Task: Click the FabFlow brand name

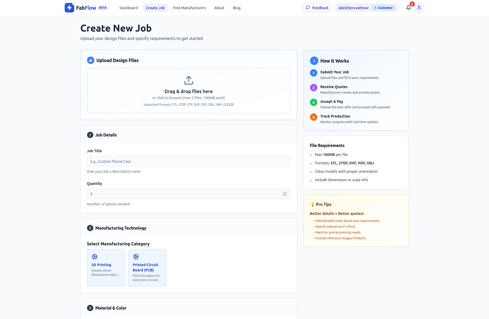Action: 86,8
